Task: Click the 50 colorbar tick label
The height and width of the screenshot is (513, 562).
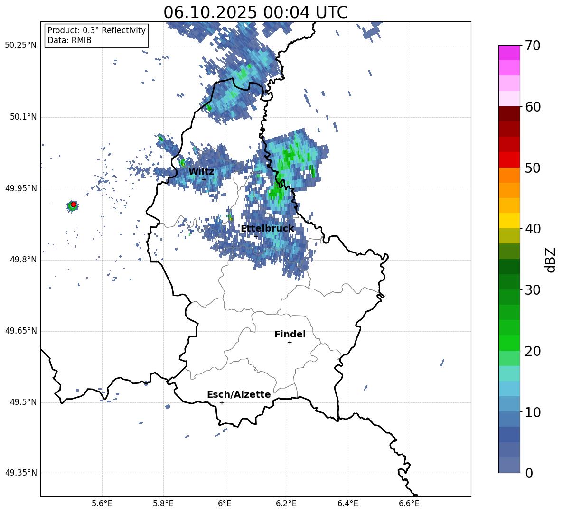Action: (533, 168)
